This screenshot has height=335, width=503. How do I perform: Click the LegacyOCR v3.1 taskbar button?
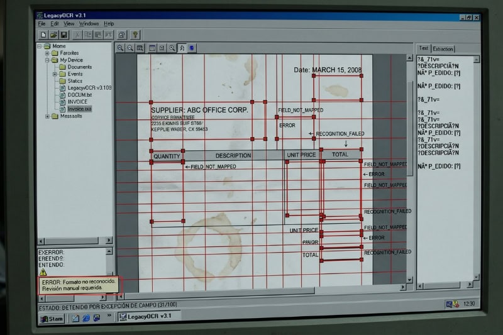pyautogui.click(x=145, y=316)
